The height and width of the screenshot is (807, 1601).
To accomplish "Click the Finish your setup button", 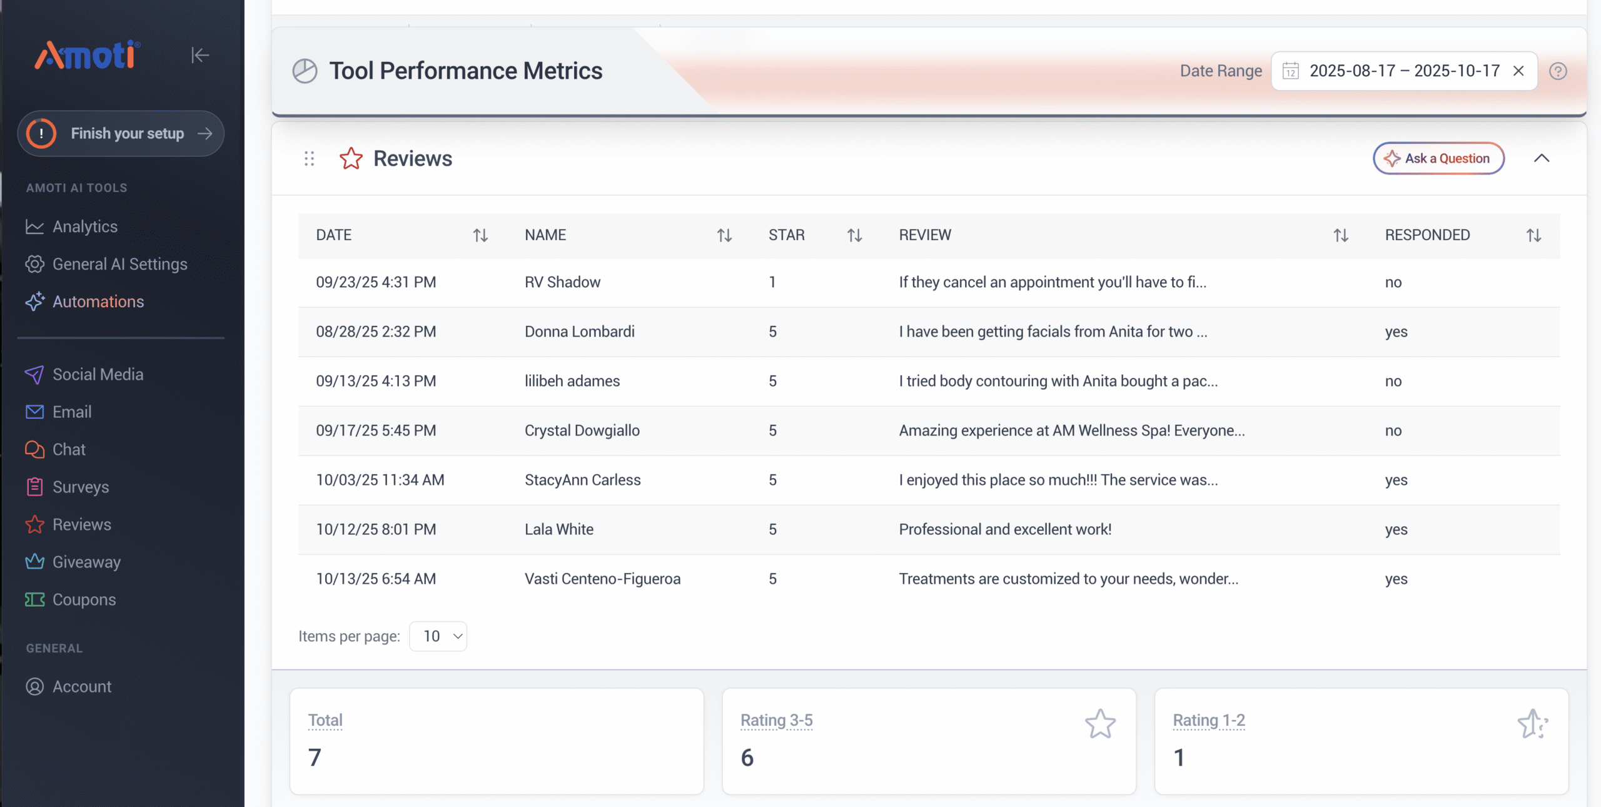I will 121,133.
